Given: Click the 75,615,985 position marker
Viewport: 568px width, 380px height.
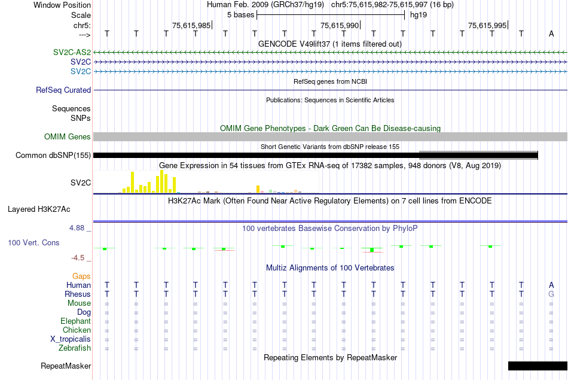Looking at the screenshot, I should 192,25.
